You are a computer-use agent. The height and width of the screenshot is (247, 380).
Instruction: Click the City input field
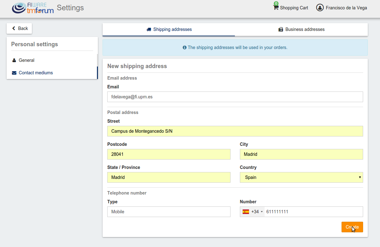coord(301,154)
